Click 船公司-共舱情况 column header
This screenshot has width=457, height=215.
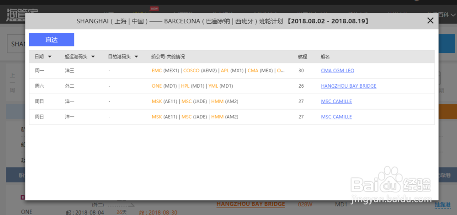(168, 57)
